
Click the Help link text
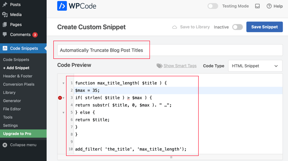coord(278,6)
